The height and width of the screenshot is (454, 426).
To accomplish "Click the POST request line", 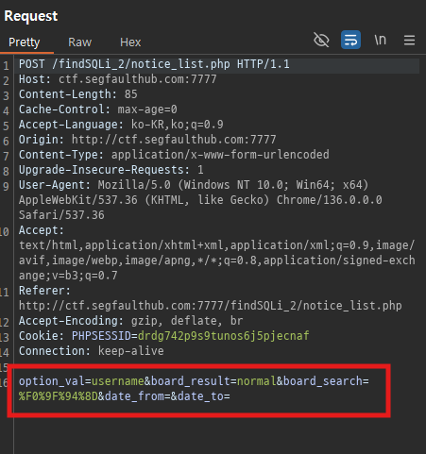I will click(154, 64).
